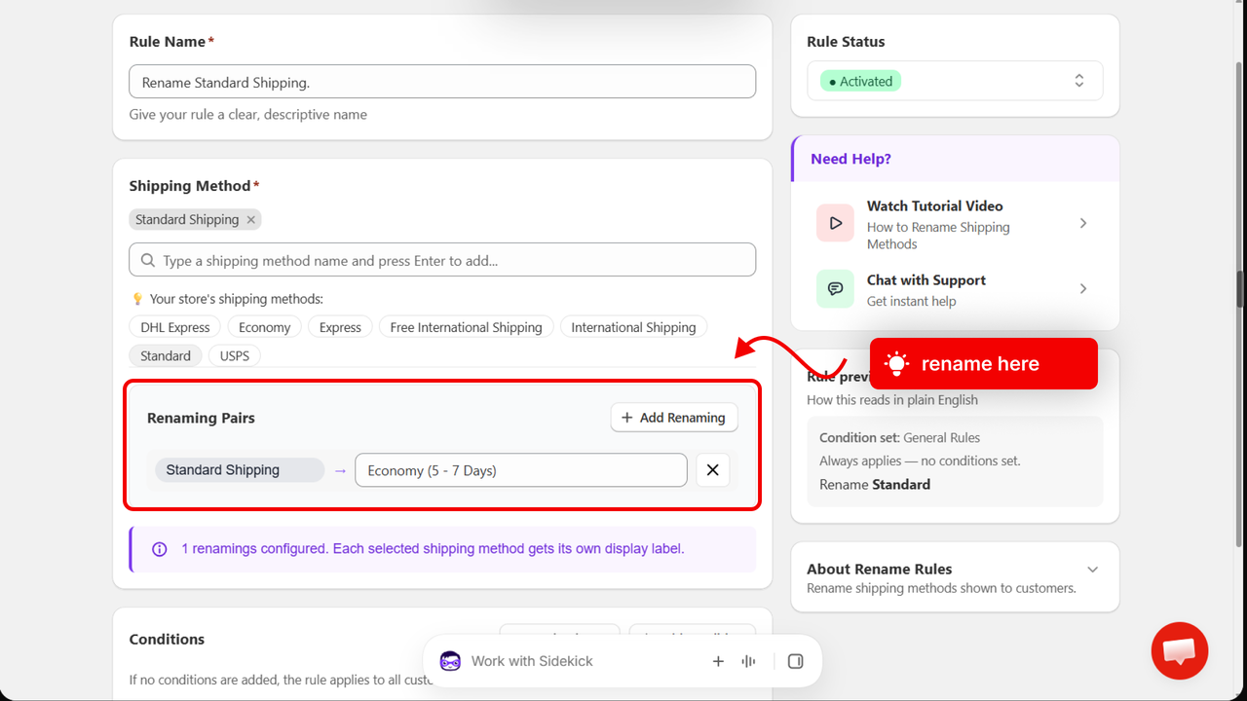Select the Standard shipping method chip

click(166, 355)
